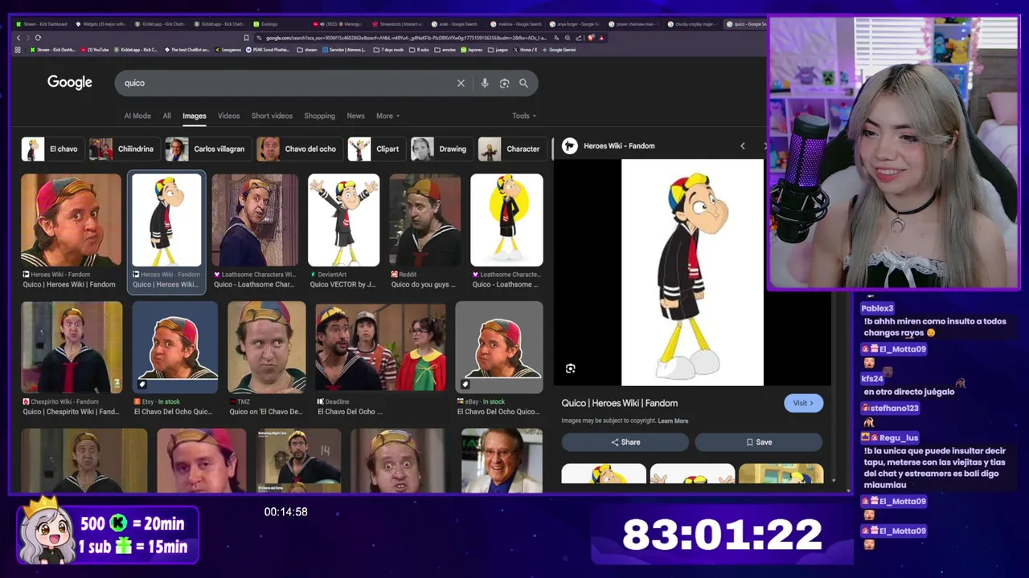Open the Deadline El Chavo thumbnail
This screenshot has width=1029, height=578.
point(381,347)
